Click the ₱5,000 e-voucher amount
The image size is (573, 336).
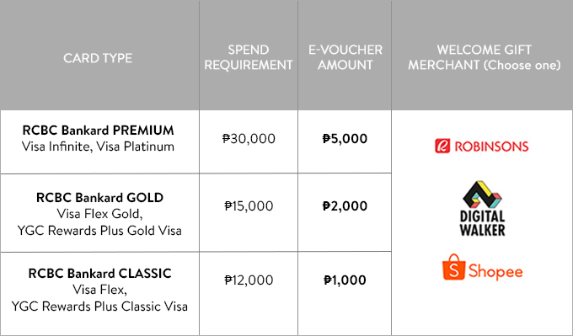(x=345, y=139)
